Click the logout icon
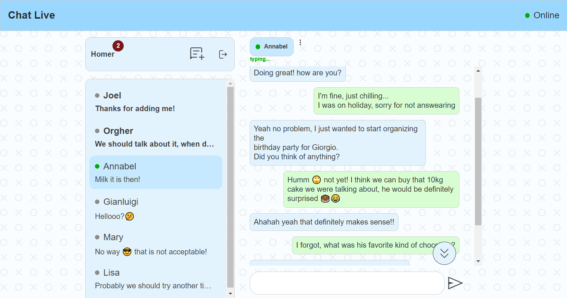The width and height of the screenshot is (567, 298). pos(223,54)
